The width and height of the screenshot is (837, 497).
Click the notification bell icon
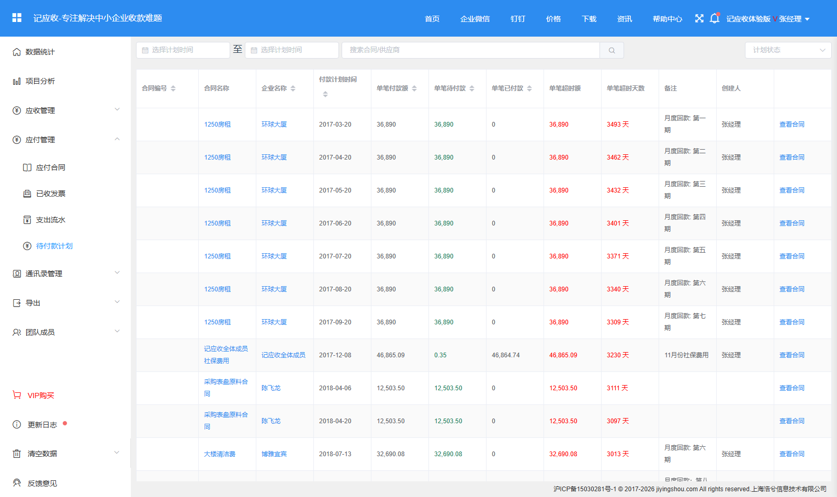715,18
